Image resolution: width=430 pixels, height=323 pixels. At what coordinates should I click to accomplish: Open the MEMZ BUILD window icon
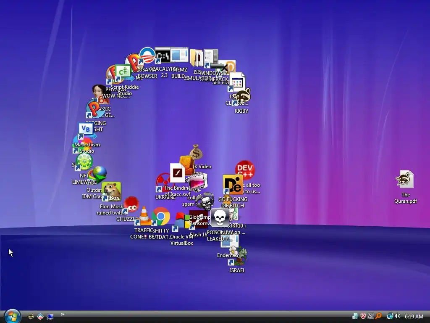(x=179, y=55)
